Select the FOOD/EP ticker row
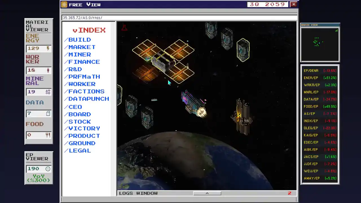Screen dimensions: 361x203 [x=320, y=107]
